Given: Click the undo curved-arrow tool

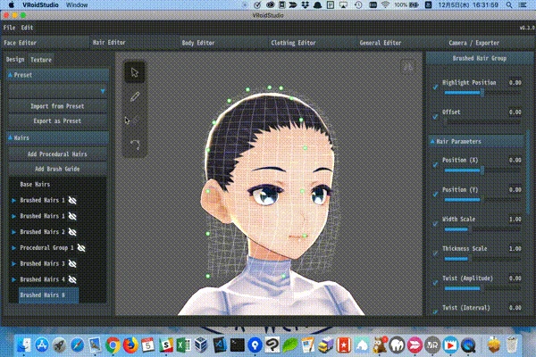Looking at the screenshot, I should pos(134,145).
